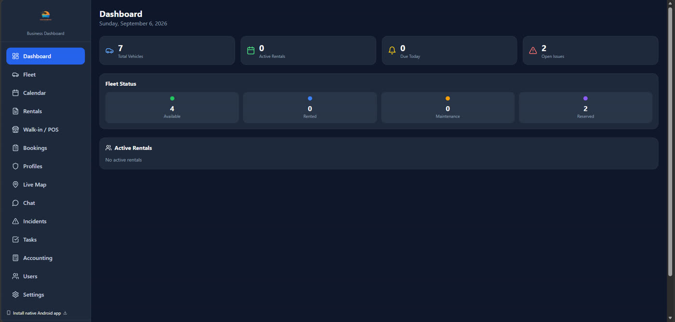Click the scrollbar down arrow

click(670, 319)
